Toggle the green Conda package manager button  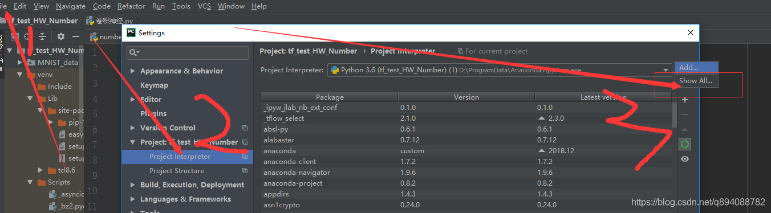pos(685,144)
